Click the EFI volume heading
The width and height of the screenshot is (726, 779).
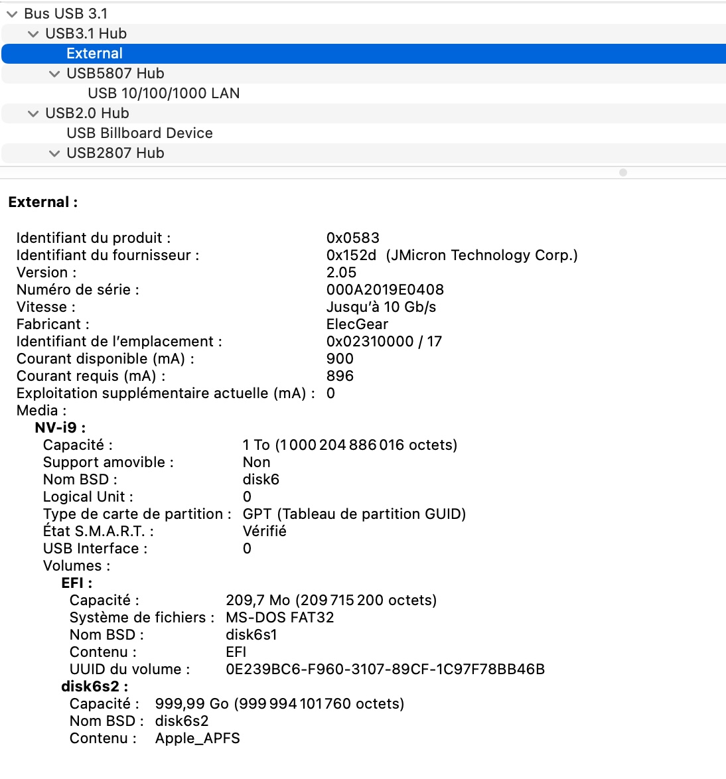(76, 583)
